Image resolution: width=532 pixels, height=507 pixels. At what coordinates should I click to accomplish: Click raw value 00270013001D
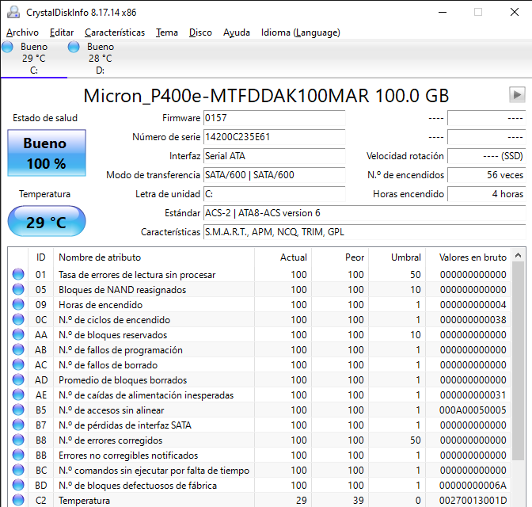(x=473, y=501)
